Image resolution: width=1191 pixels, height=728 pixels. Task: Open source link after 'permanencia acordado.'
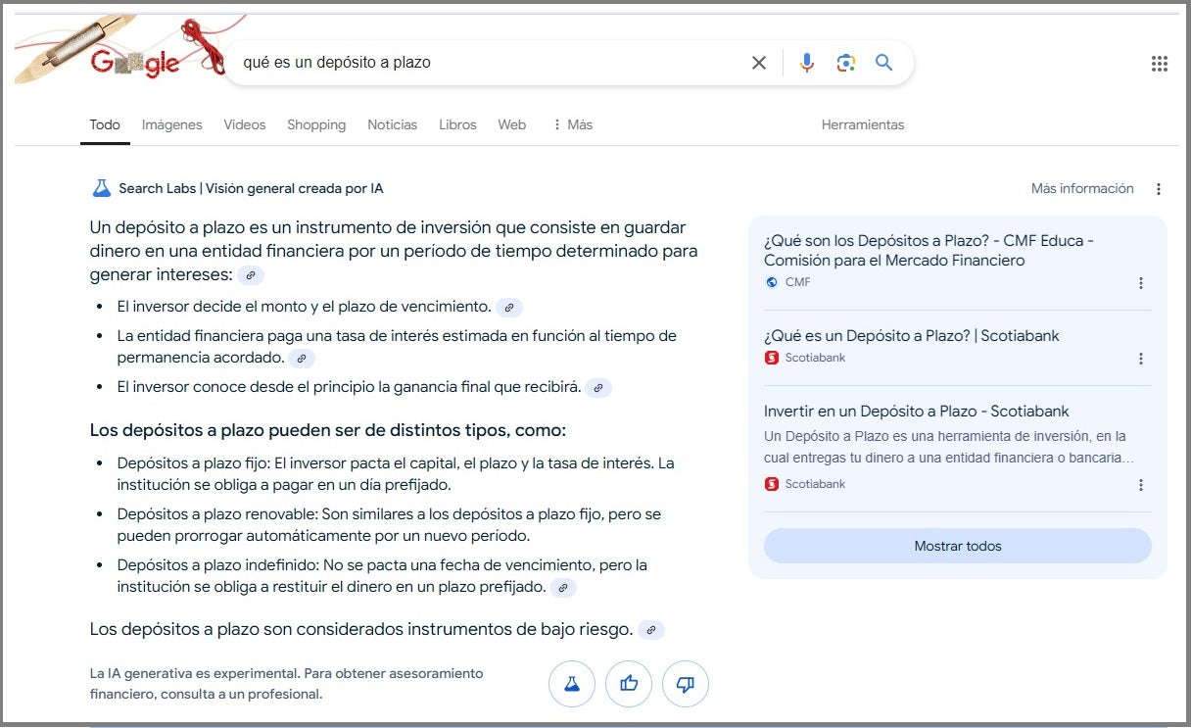303,359
